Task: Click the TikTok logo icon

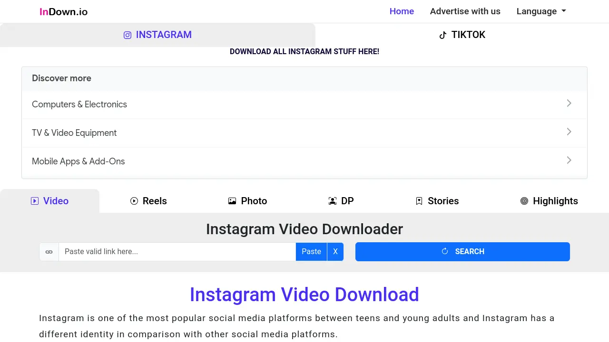Action: [x=443, y=35]
